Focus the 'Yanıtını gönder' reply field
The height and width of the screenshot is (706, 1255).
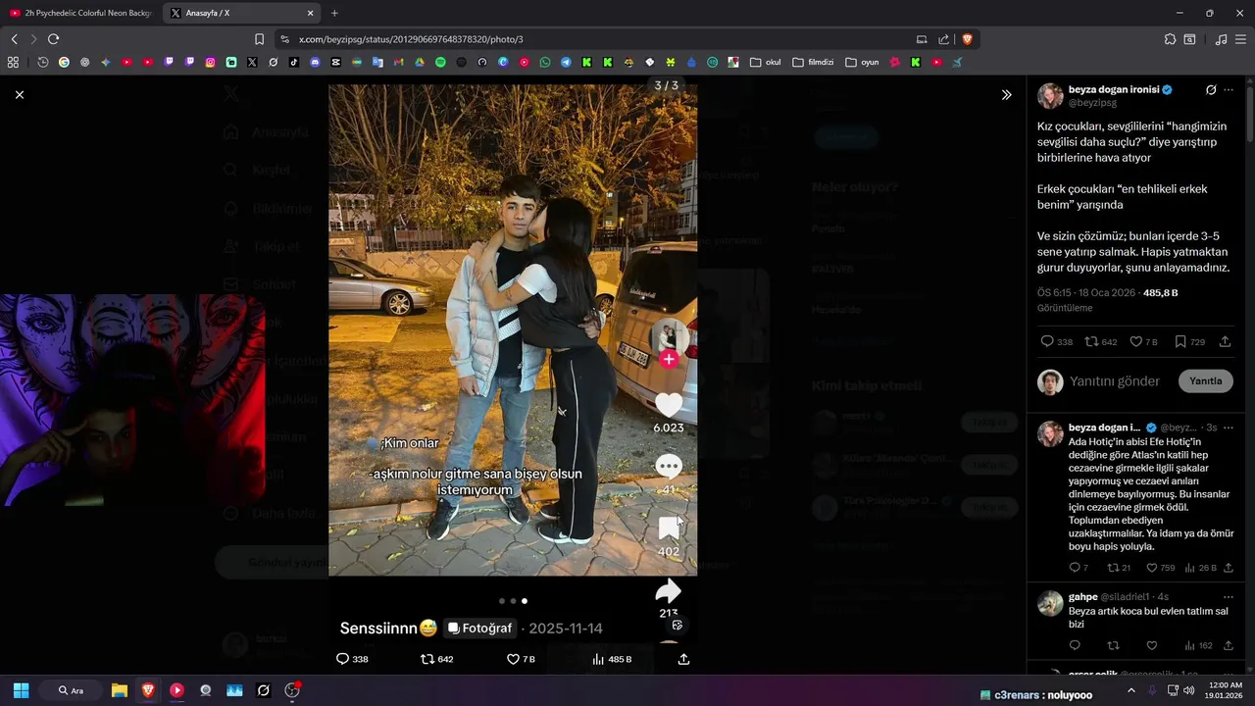[1115, 381]
